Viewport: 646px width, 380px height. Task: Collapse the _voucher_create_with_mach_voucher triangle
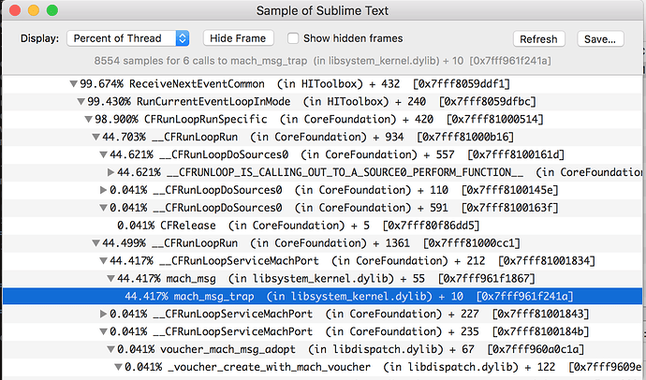(x=118, y=367)
